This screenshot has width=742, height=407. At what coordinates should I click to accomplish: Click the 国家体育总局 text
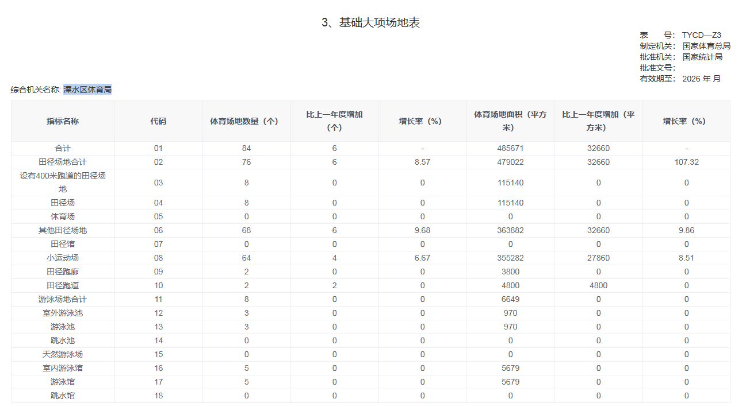click(x=706, y=46)
